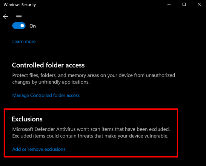
Task: Turn off the blue On toggle switch
Action: click(19, 26)
